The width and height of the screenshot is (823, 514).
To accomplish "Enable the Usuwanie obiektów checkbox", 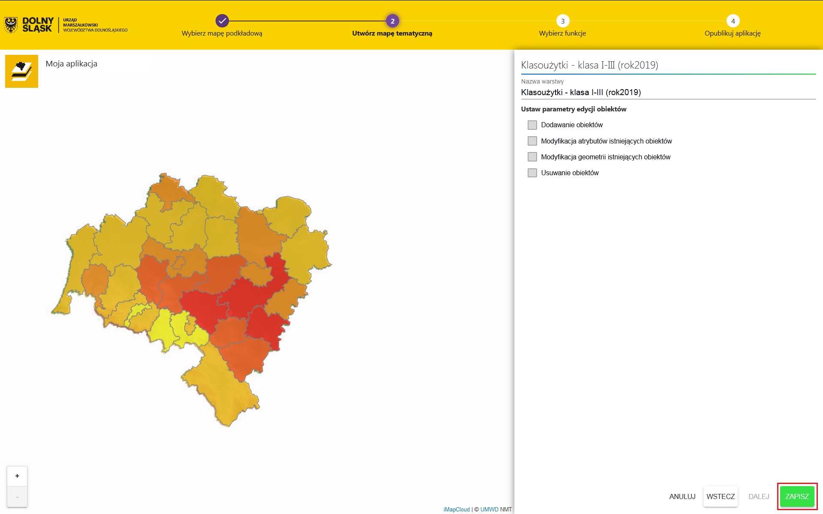I will 532,173.
